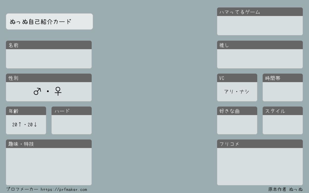Click the 年齢 header label
Image resolution: width=309 pixels, height=193 pixels.
coord(13,111)
